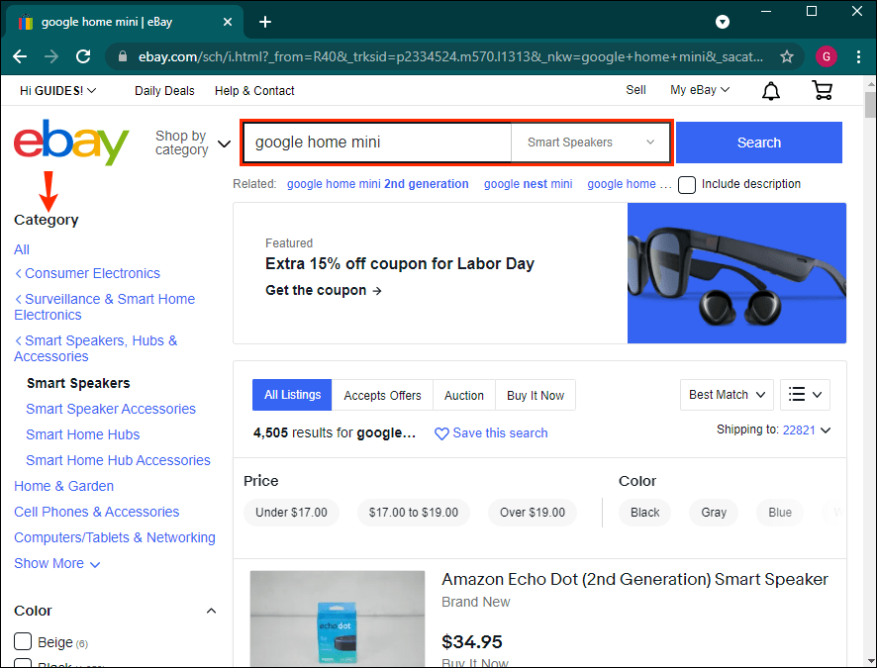877x668 pixels.
Task: Collapse the Color filter section
Action: click(211, 611)
